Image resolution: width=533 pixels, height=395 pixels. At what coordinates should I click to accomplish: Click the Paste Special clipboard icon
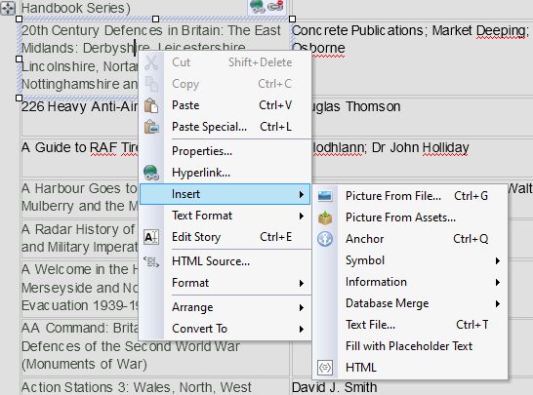tap(151, 127)
